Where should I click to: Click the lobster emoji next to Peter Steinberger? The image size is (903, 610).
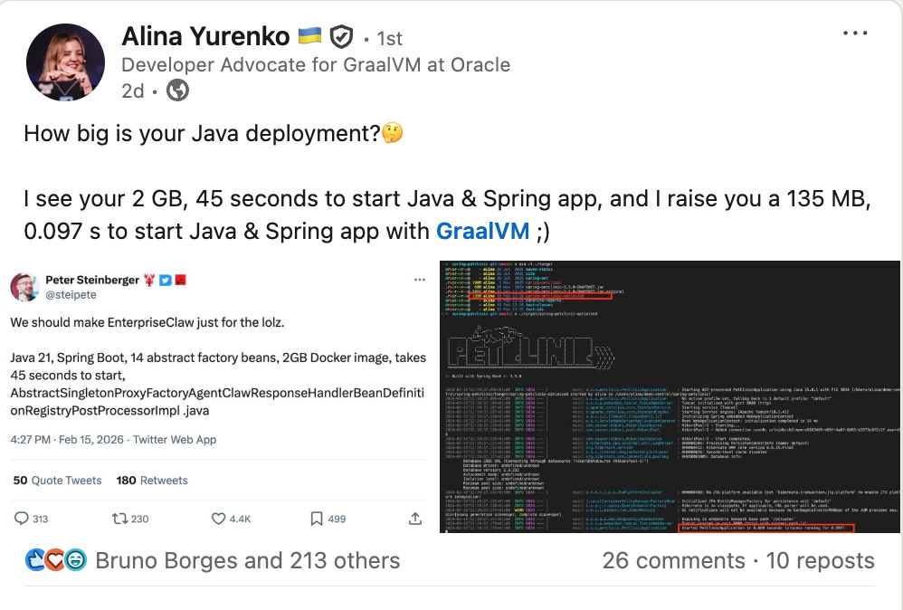(149, 280)
